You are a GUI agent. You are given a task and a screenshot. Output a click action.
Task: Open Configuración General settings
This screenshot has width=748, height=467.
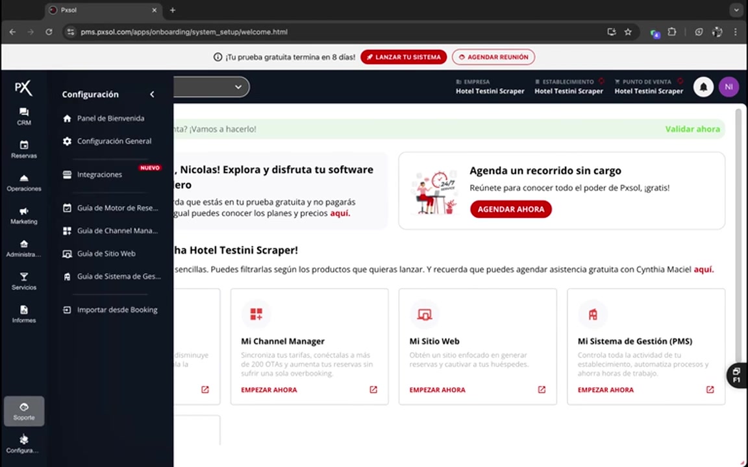[x=114, y=141]
